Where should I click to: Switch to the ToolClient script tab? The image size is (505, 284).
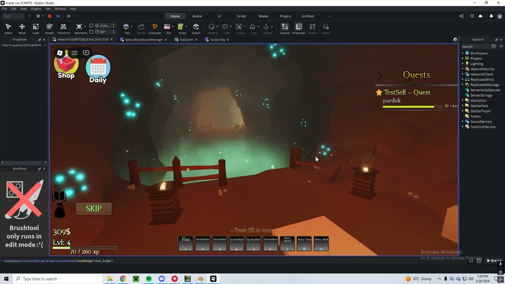pyautogui.click(x=186, y=39)
